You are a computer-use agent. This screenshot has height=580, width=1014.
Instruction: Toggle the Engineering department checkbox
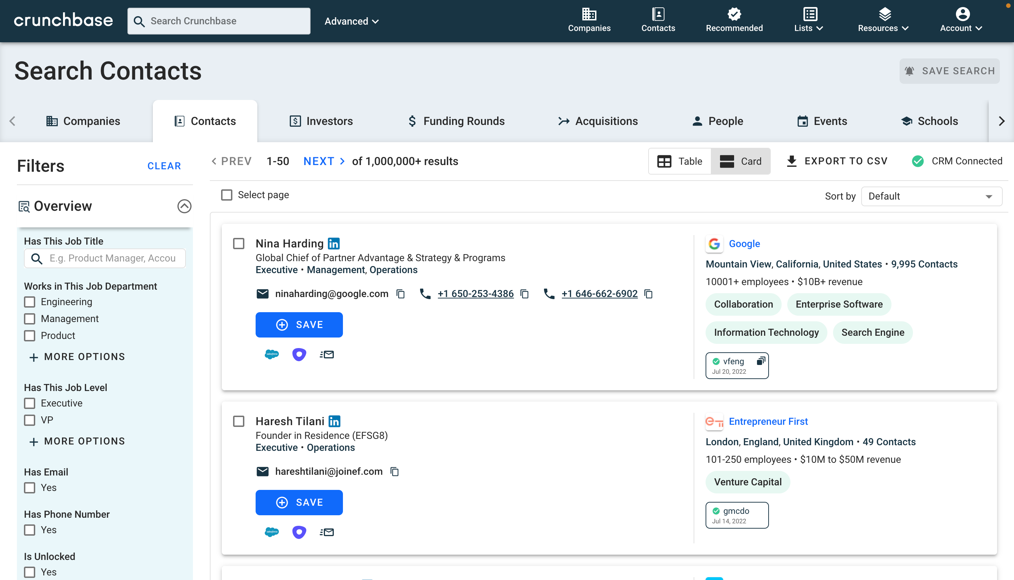[x=30, y=302]
